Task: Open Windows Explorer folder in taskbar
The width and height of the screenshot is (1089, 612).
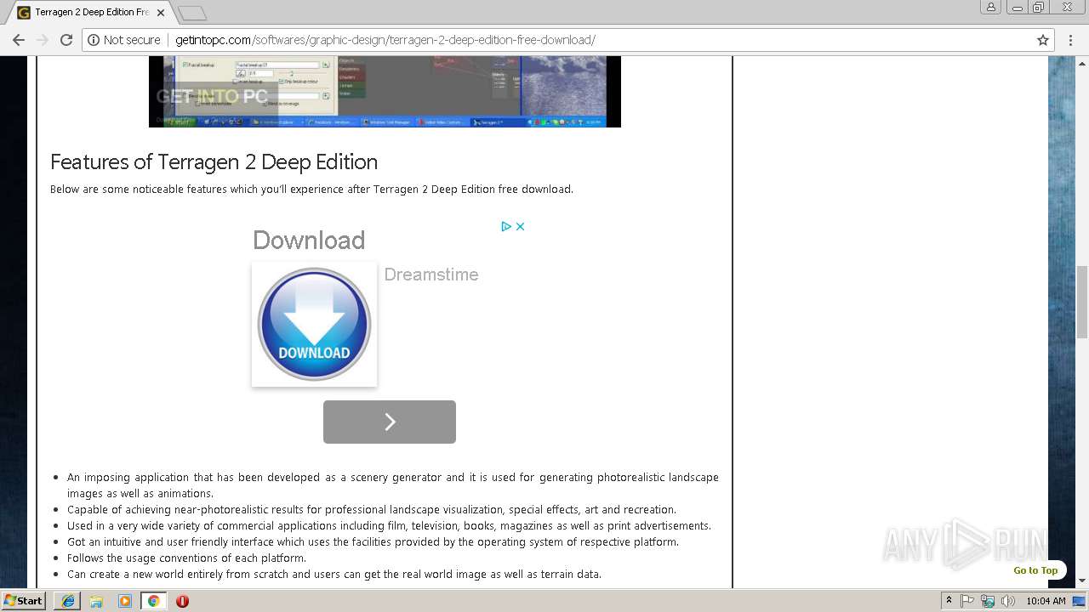Action: [96, 601]
